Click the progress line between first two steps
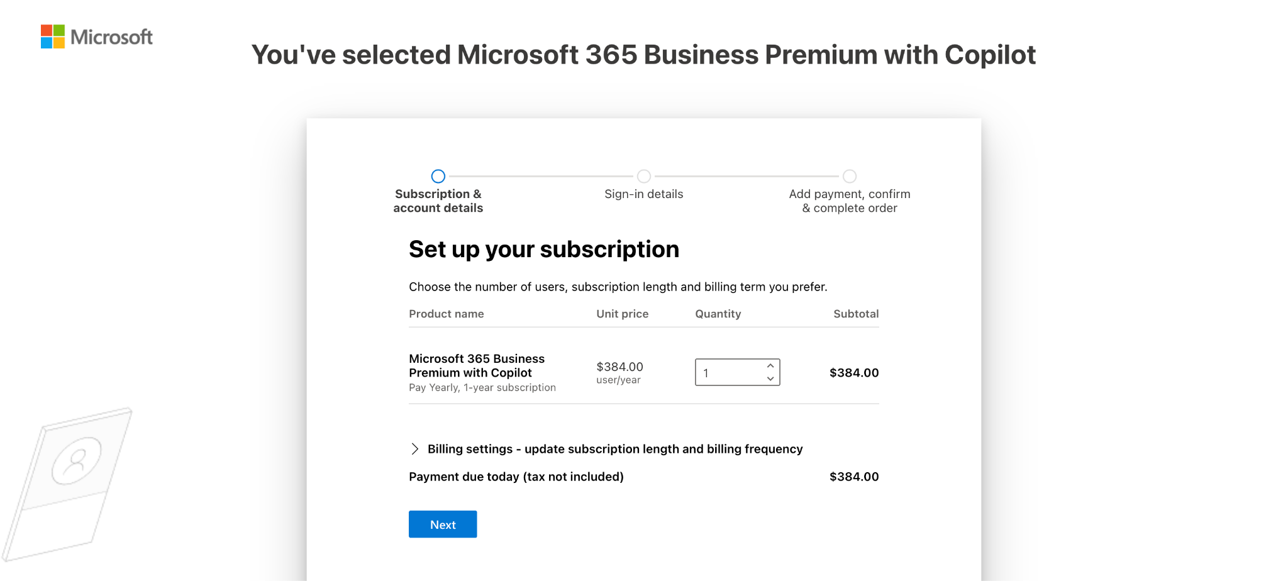Viewport: 1288px width, 581px height. [x=541, y=176]
